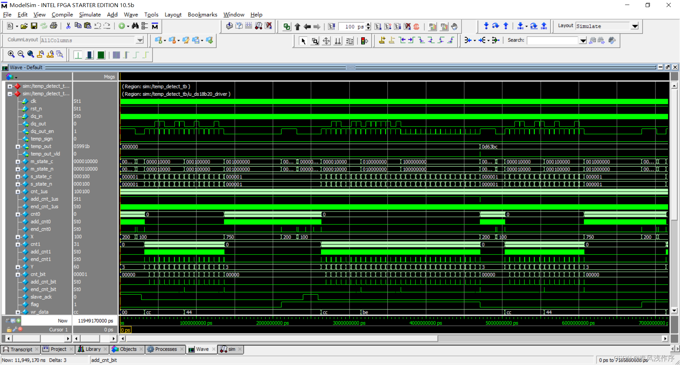Click the Search input field
Screen dimensions: 680x365
click(x=553, y=40)
